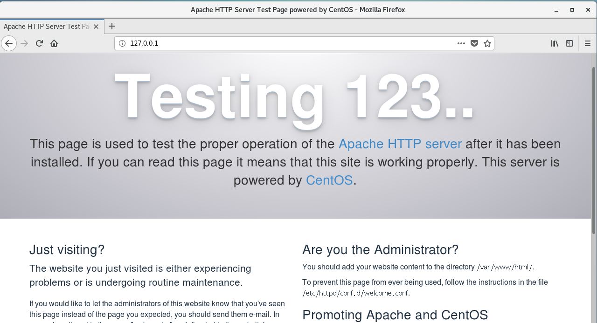Screen dimensions: 597x323
Task: Click the /var/www/html/ directory text
Action: point(505,267)
